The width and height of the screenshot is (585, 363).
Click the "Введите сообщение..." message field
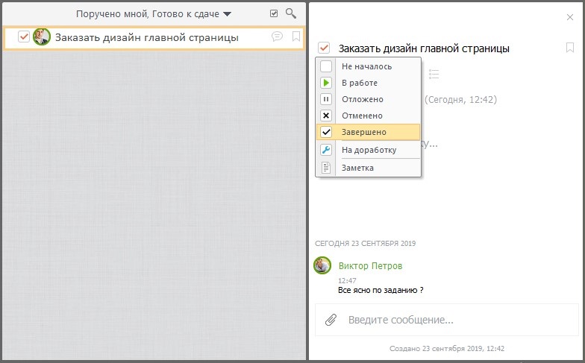(446, 320)
